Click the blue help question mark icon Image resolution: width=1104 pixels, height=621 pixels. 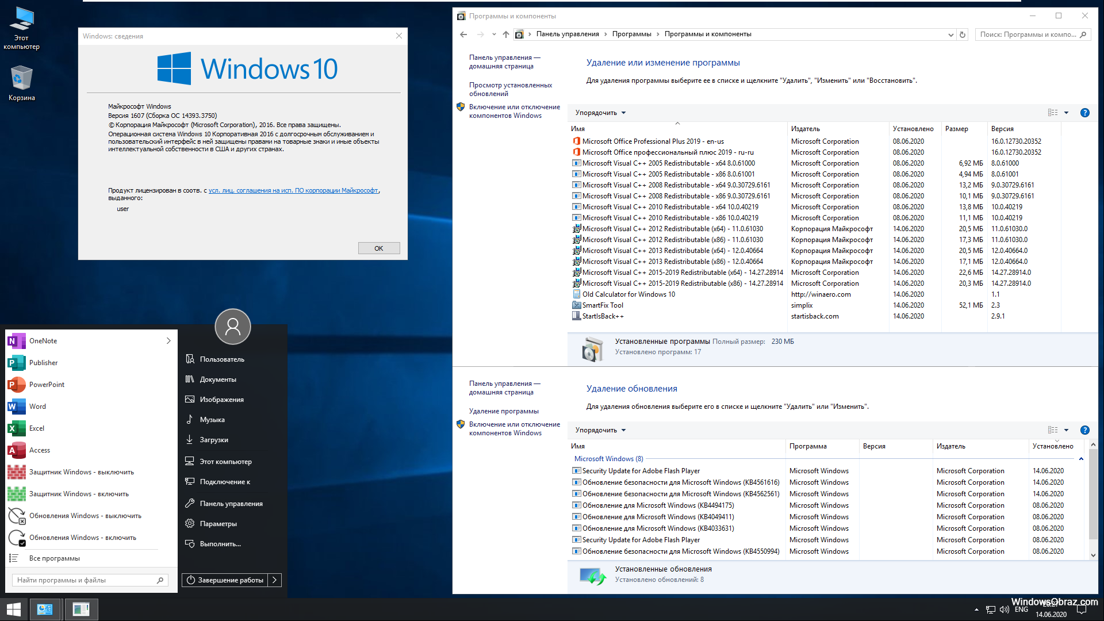pos(1084,113)
